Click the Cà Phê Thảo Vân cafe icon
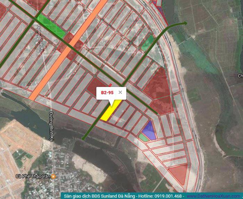The height and width of the screenshot is (199, 243). [53, 176]
